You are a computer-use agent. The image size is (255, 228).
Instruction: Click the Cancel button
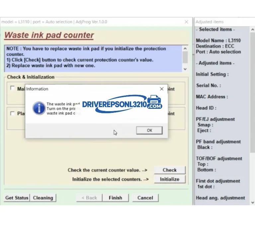(145, 198)
